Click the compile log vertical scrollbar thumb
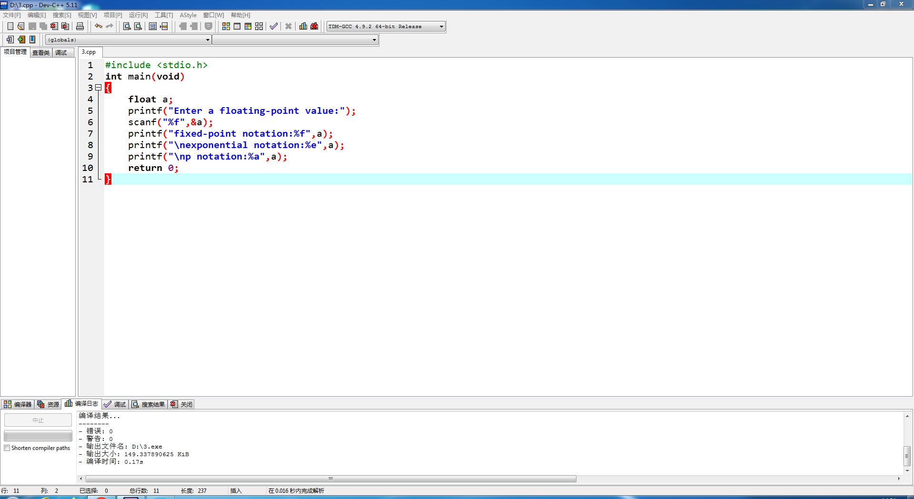This screenshot has height=499, width=914. (x=907, y=456)
